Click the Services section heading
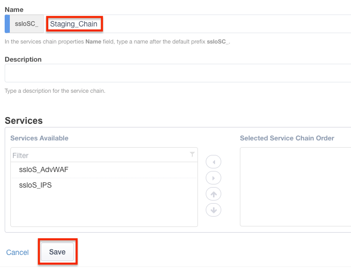Screen dimensions: 351x271 click(x=24, y=121)
